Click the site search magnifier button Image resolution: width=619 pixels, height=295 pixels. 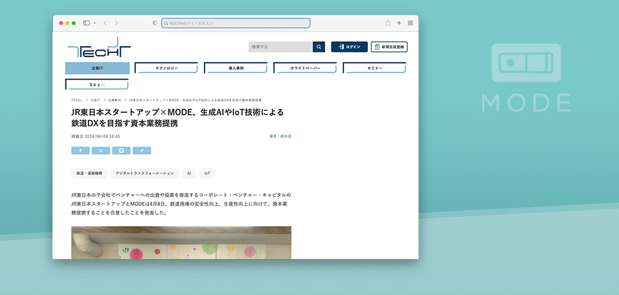point(318,47)
